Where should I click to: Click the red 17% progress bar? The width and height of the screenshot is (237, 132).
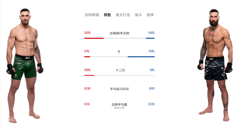(87, 57)
